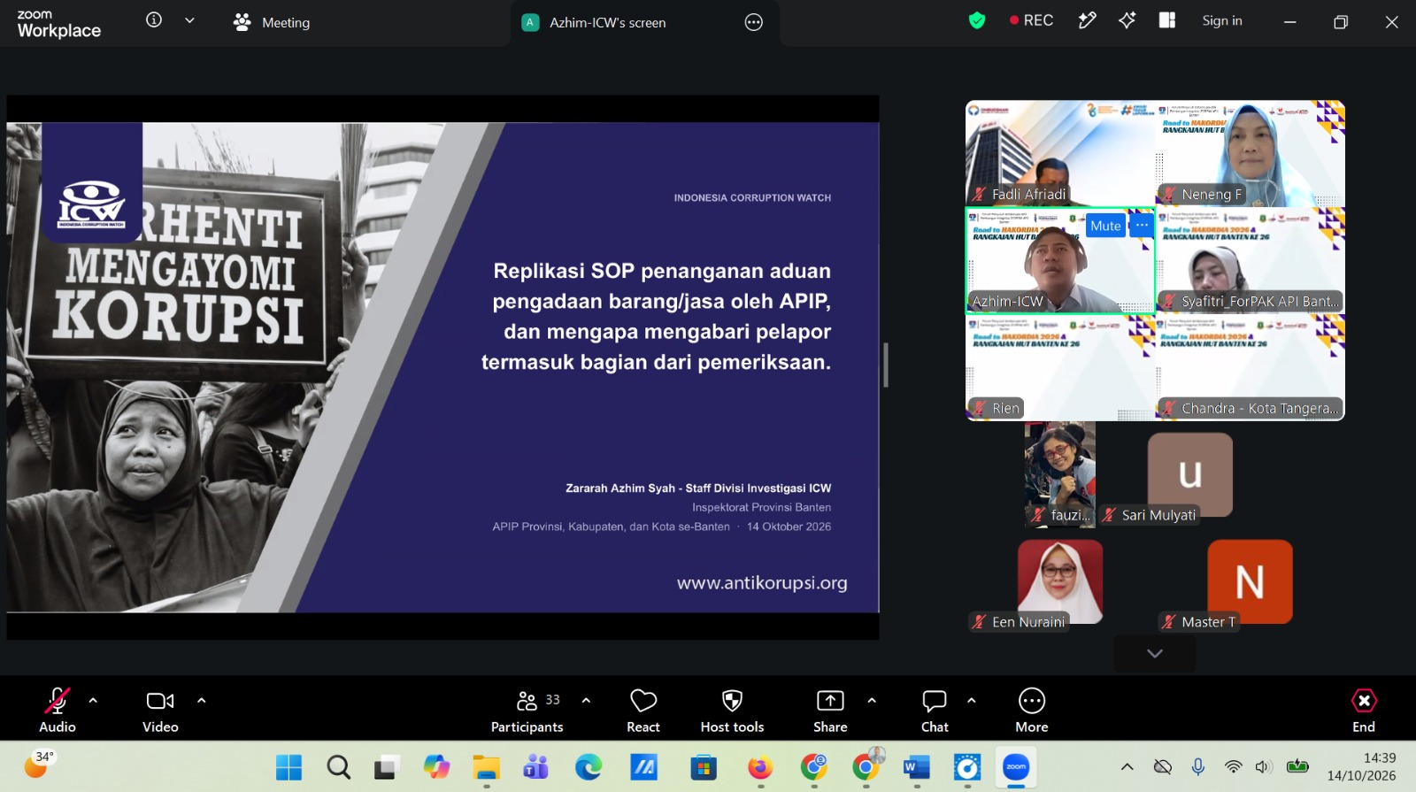Unmute microphone with the Audio button
1416x792 pixels.
pyautogui.click(x=58, y=710)
